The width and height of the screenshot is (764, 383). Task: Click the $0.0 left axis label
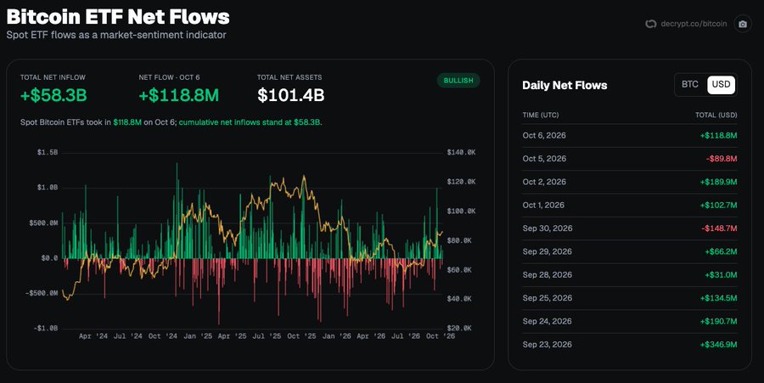pyautogui.click(x=49, y=258)
